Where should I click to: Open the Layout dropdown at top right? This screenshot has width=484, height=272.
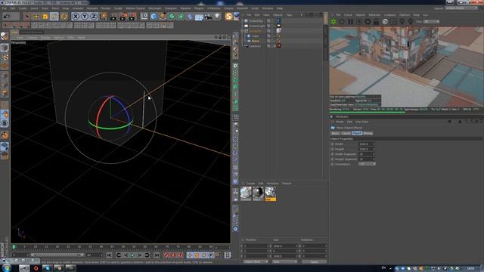(461, 8)
